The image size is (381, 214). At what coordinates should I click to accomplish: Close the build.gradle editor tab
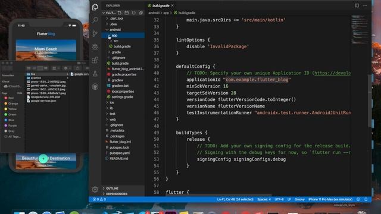point(172,5)
